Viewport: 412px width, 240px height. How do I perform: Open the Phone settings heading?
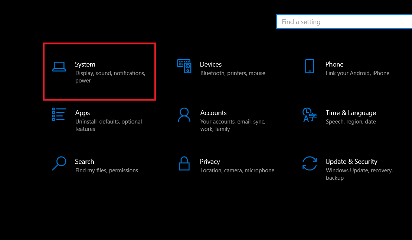click(x=334, y=64)
